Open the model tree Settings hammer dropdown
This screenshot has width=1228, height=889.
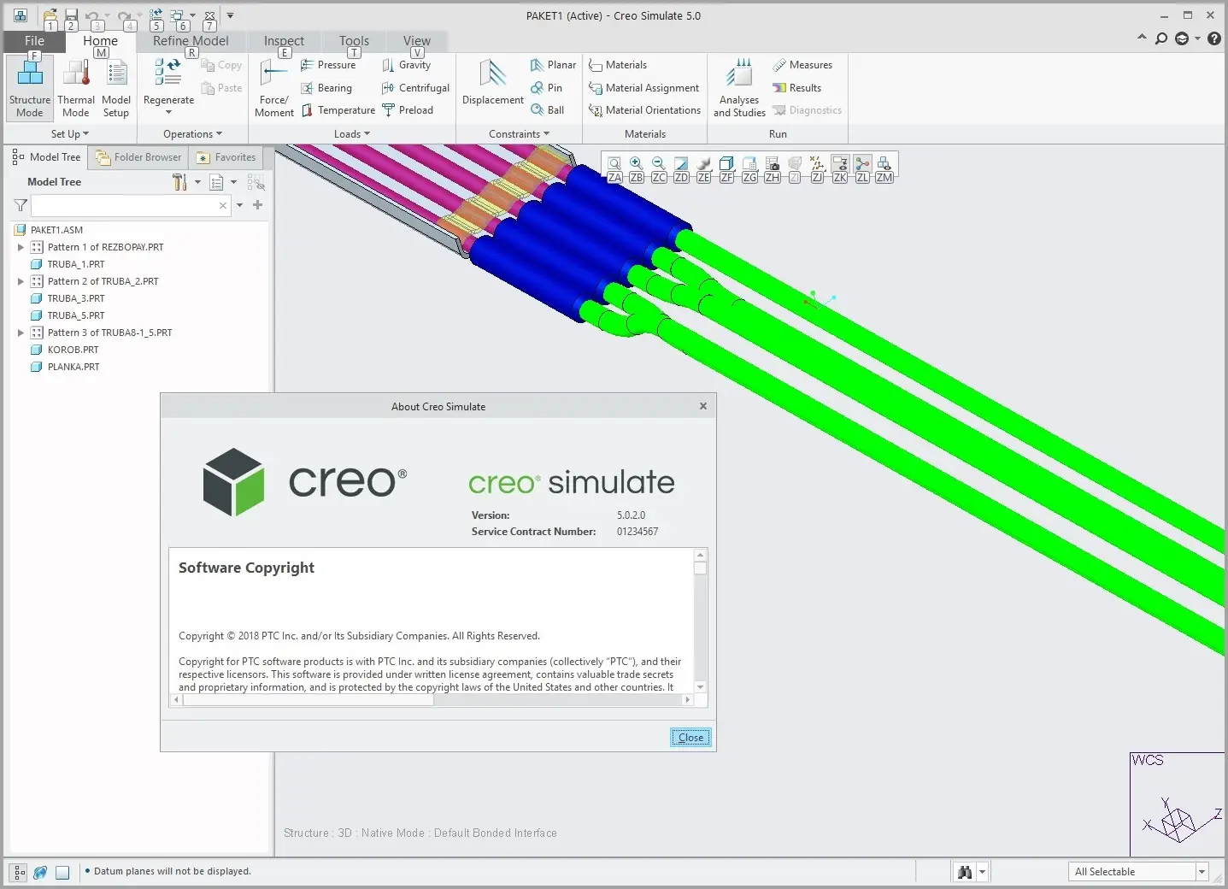click(x=197, y=182)
